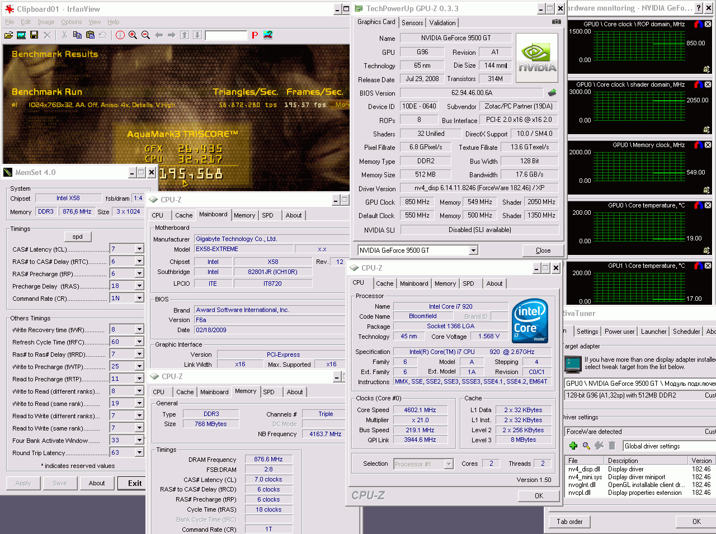Click OK in the front CPU-Z window

[539, 495]
